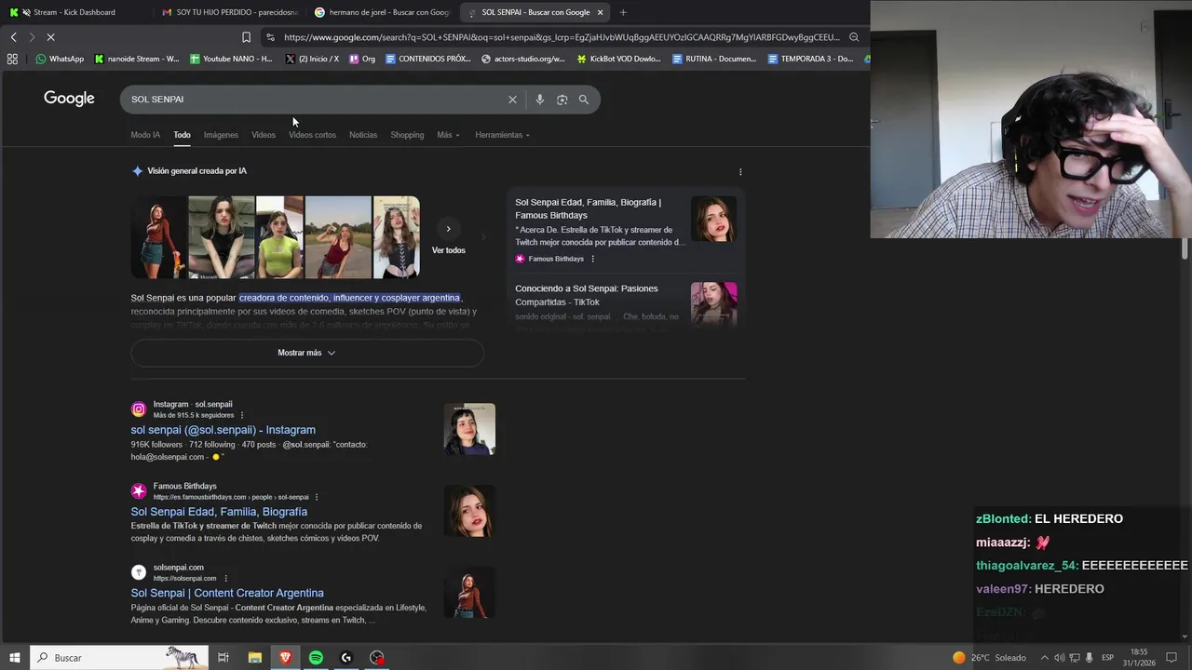Open Youtube NANO bookmark
This screenshot has height=670, width=1192.
pos(231,59)
